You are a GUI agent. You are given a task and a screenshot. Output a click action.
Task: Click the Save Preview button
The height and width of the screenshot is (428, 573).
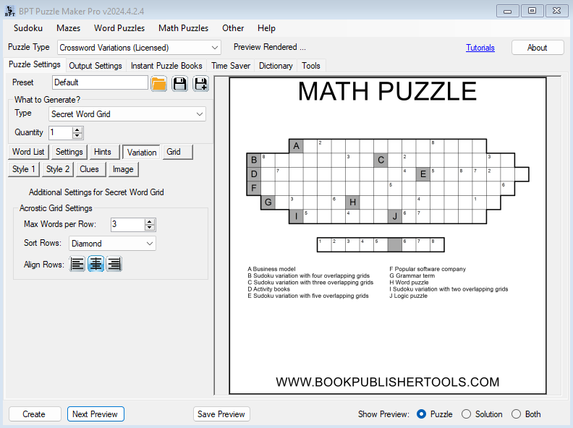[221, 414]
